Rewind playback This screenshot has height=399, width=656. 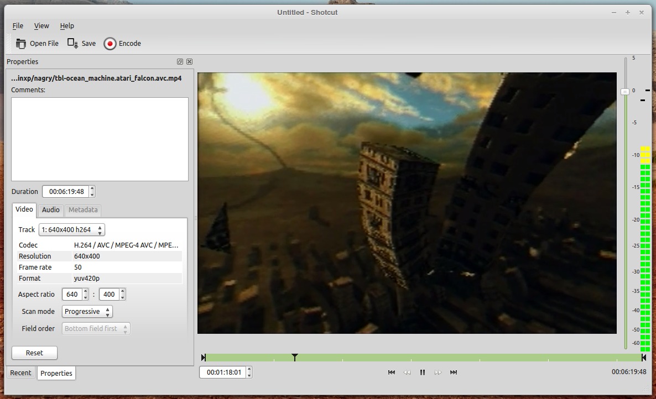click(407, 372)
